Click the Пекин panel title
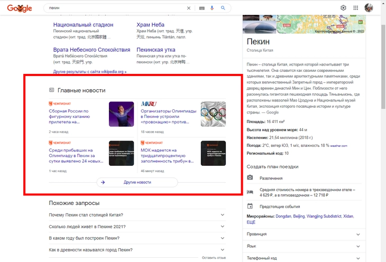The image size is (386, 262). tap(258, 42)
